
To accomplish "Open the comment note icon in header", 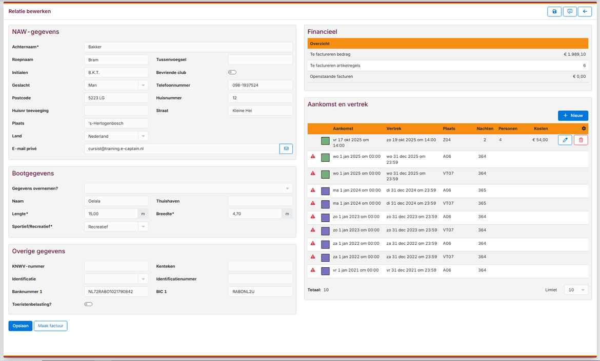I will [x=569, y=12].
